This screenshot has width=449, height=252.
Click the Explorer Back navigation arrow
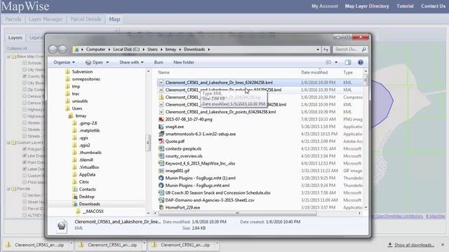(x=53, y=50)
